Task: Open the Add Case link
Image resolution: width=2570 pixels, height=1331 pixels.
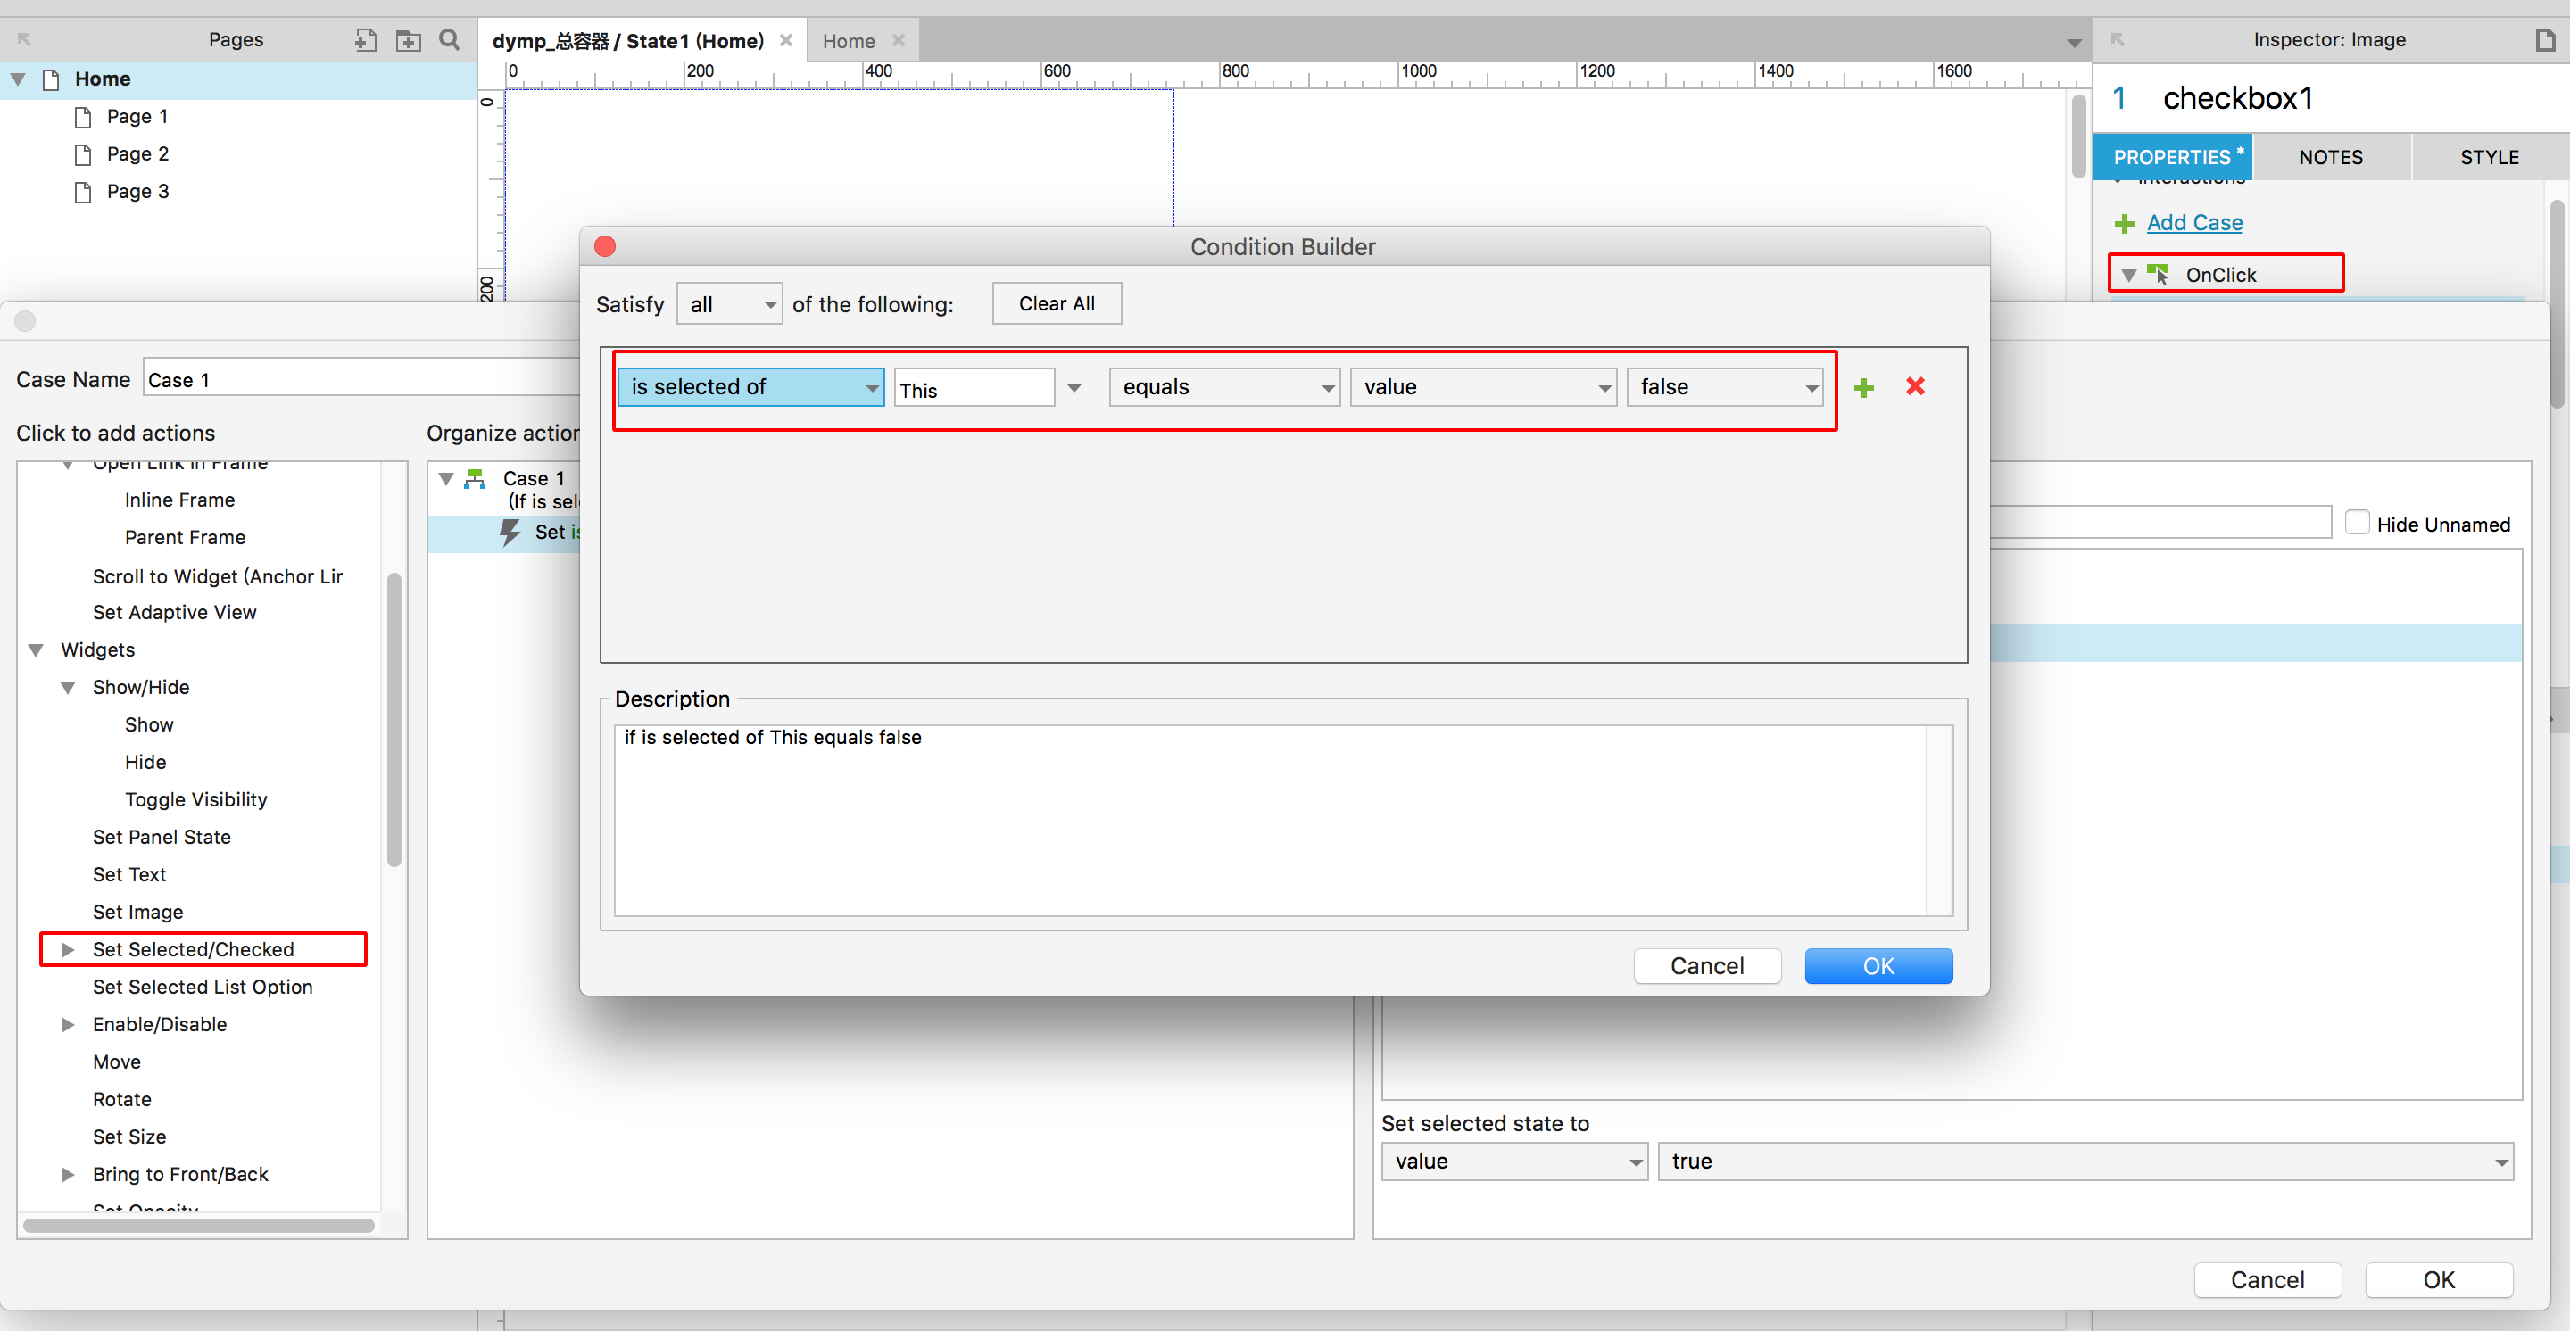Action: point(2194,223)
